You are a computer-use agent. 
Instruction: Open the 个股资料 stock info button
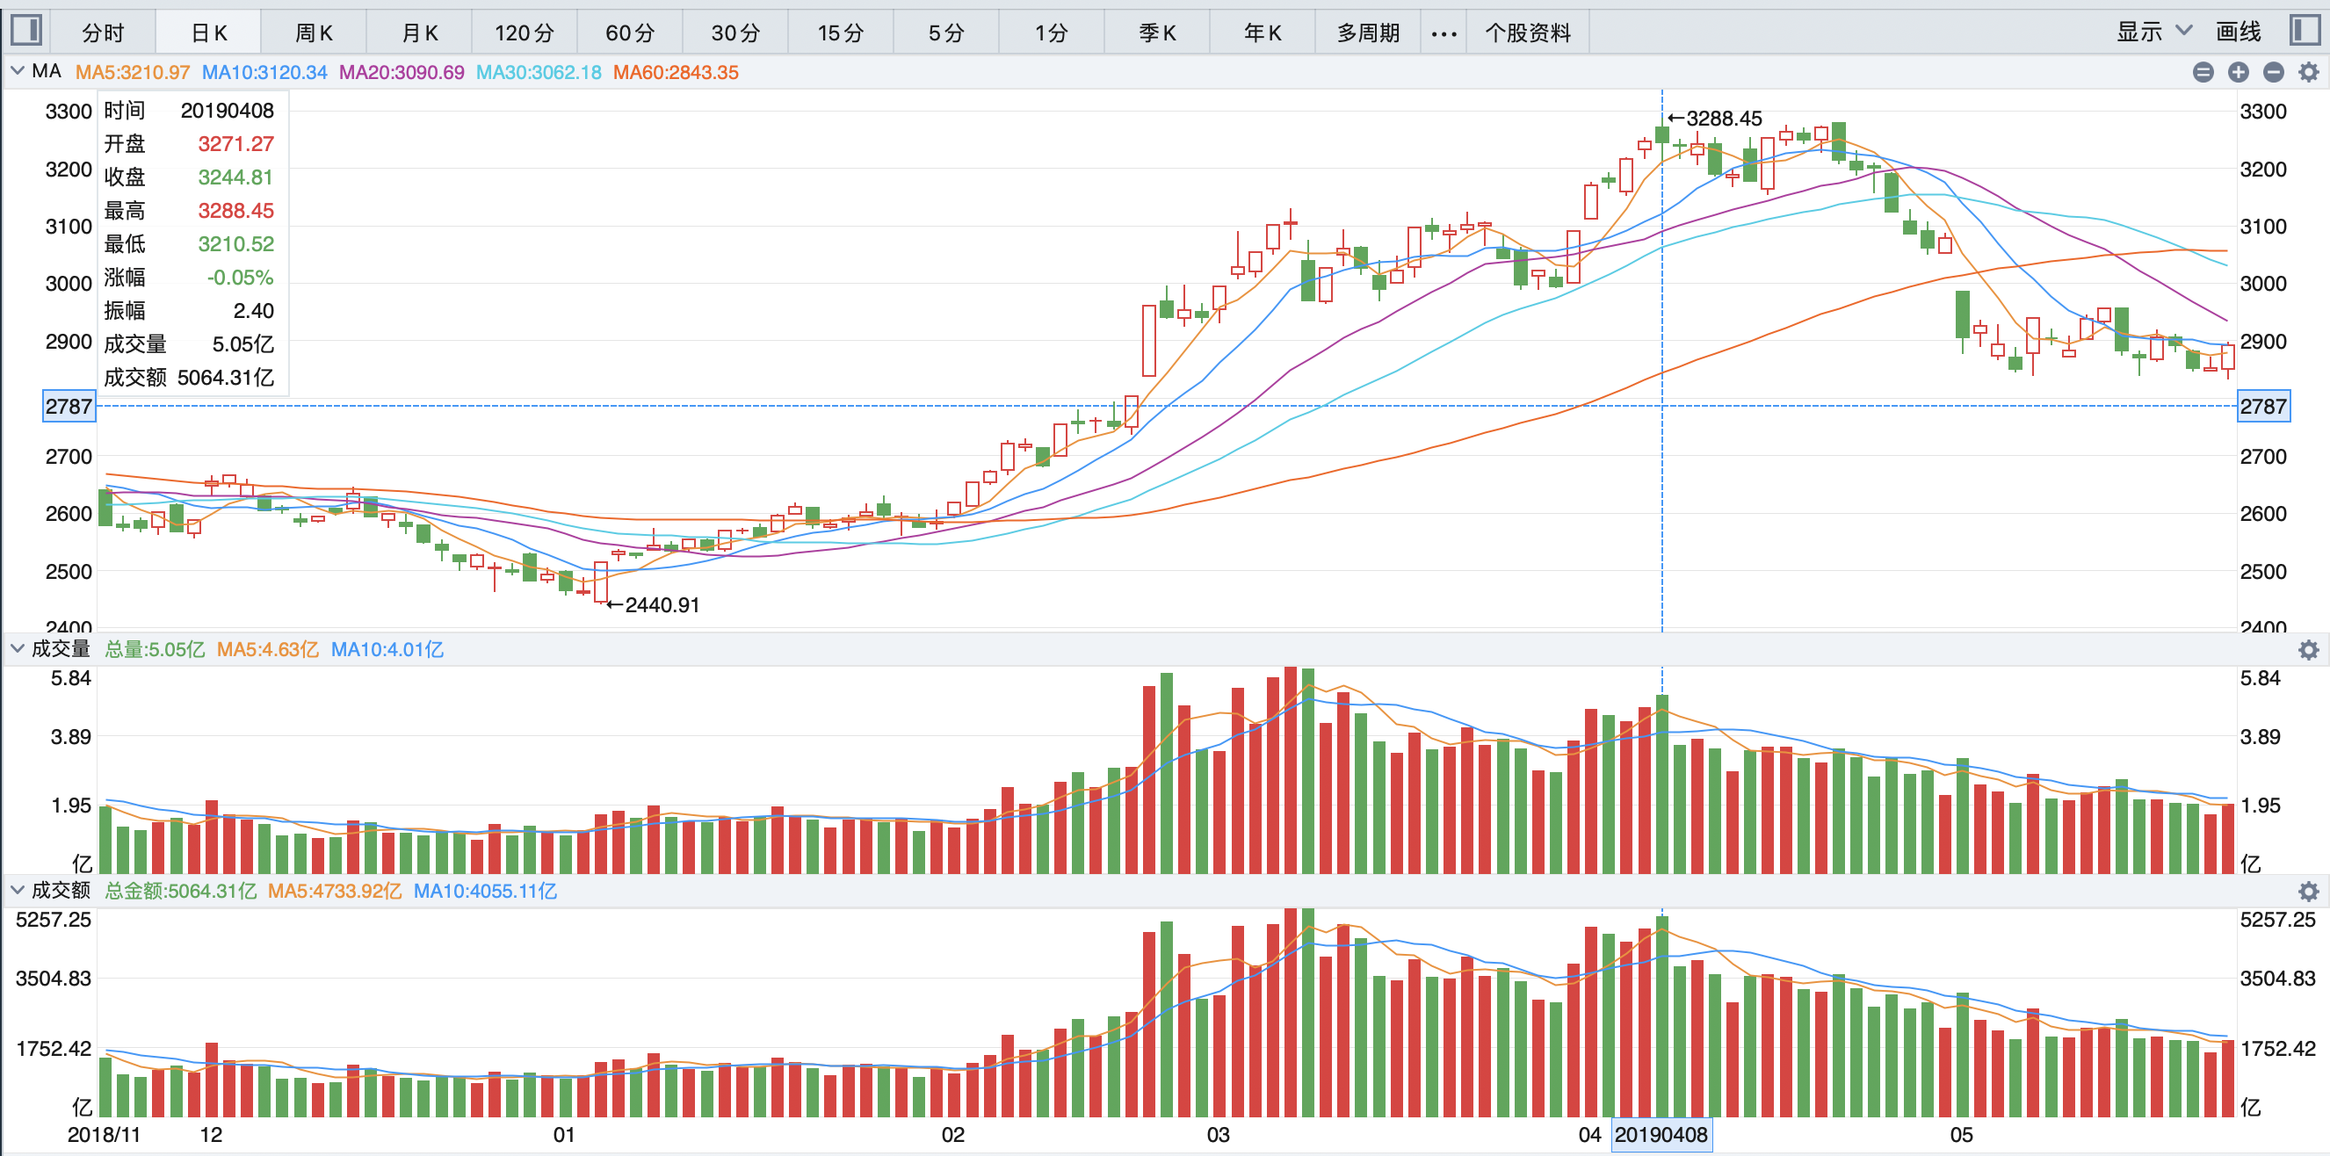1528,33
